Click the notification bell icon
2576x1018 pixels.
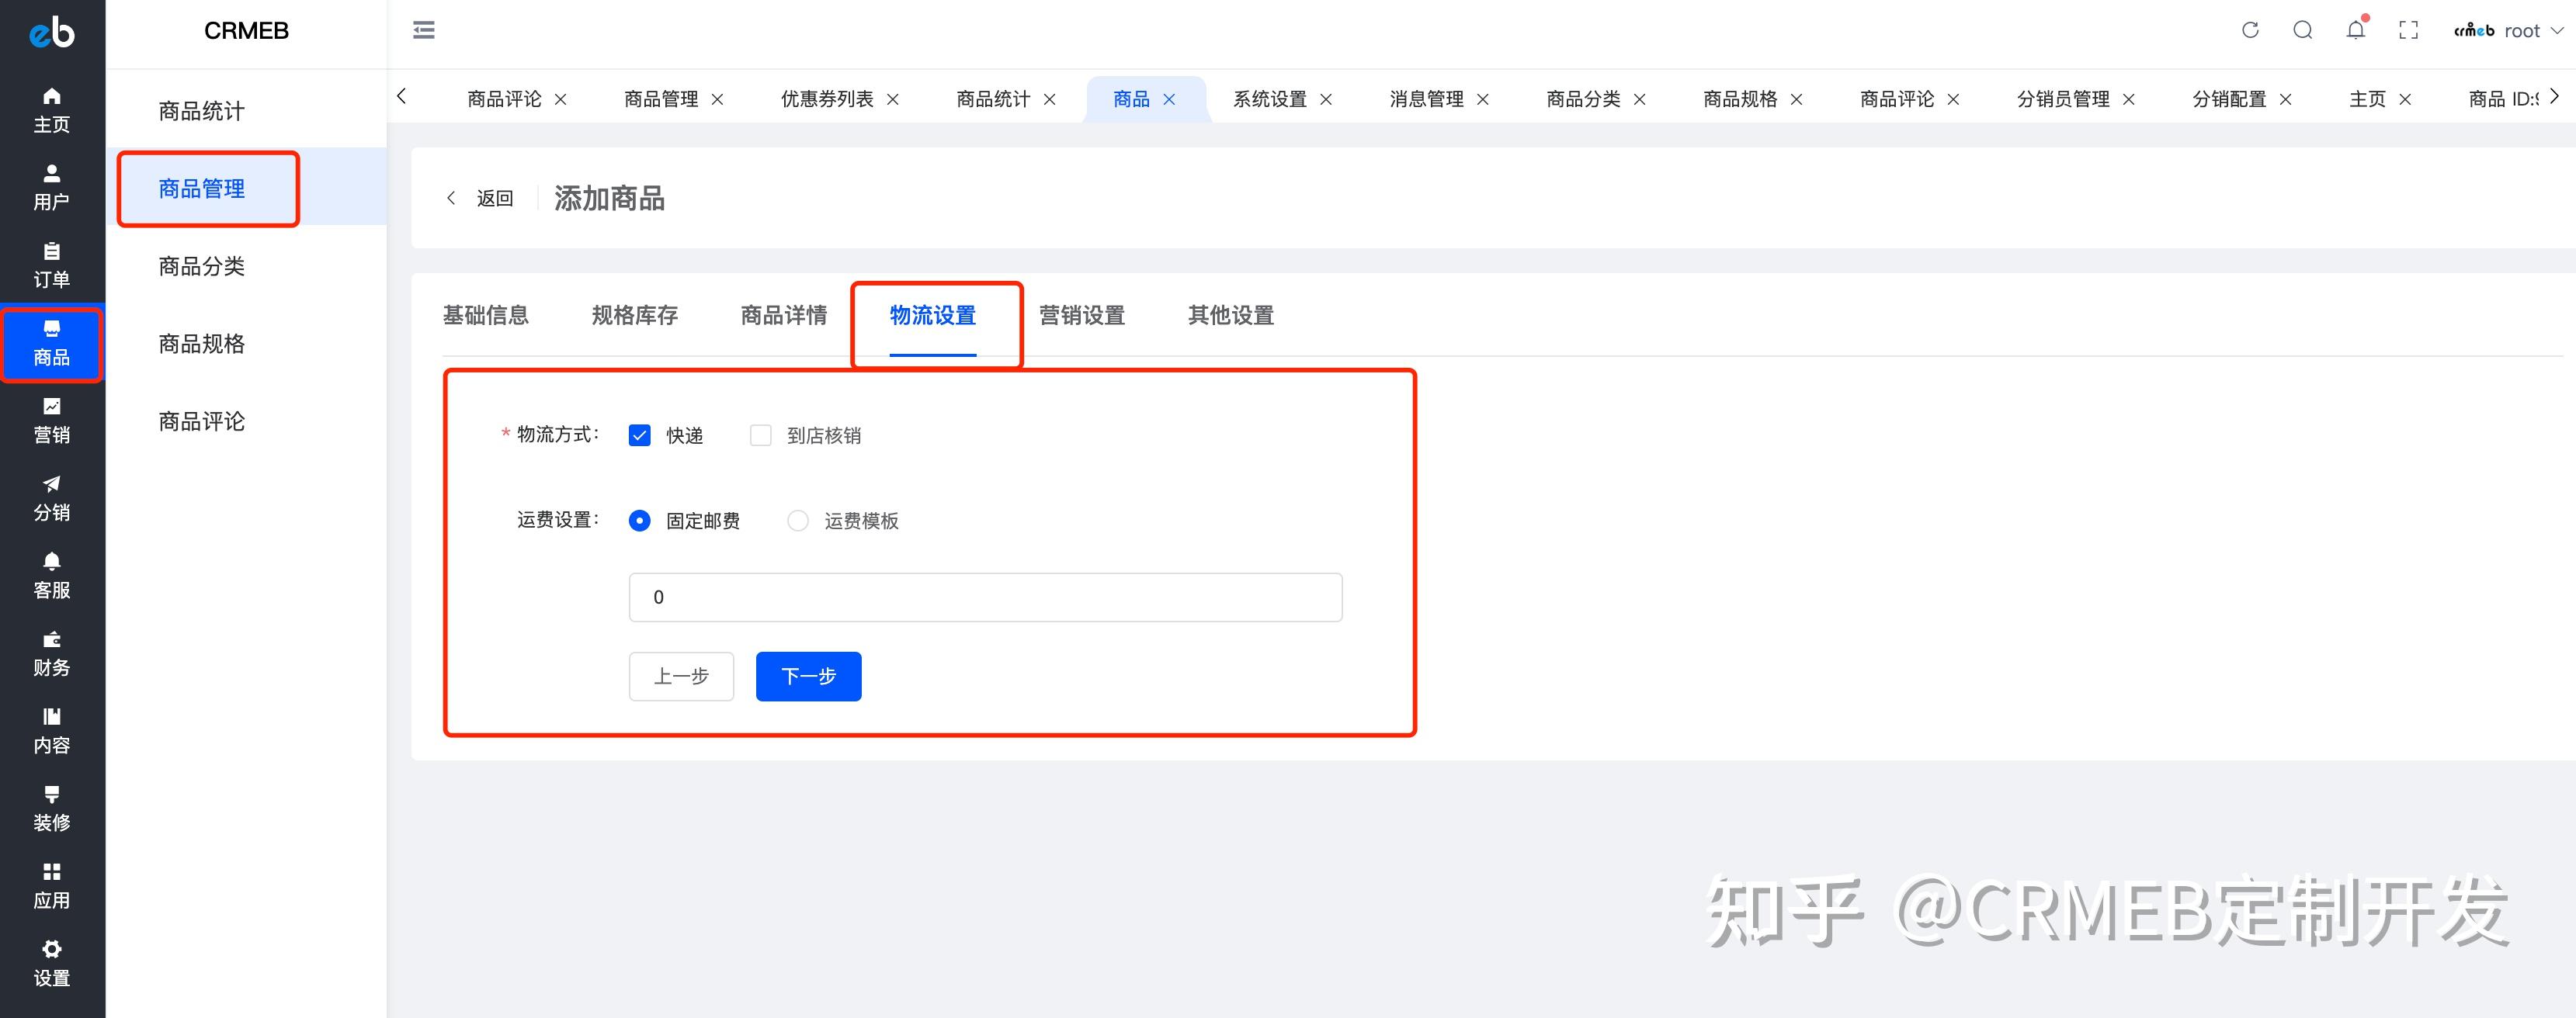tap(2355, 30)
